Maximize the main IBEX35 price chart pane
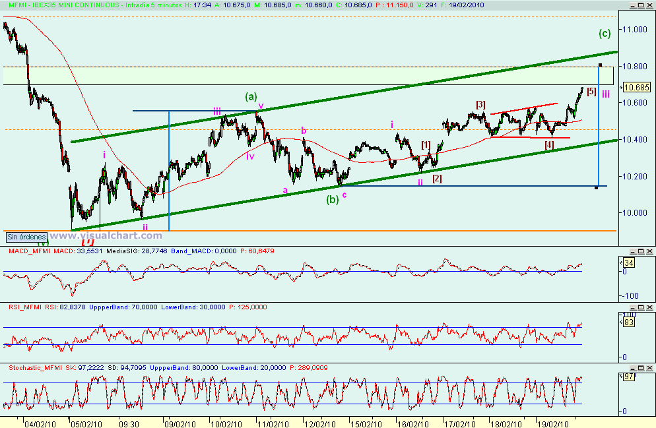 point(641,5)
